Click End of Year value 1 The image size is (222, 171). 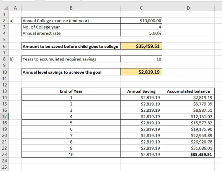(71, 98)
